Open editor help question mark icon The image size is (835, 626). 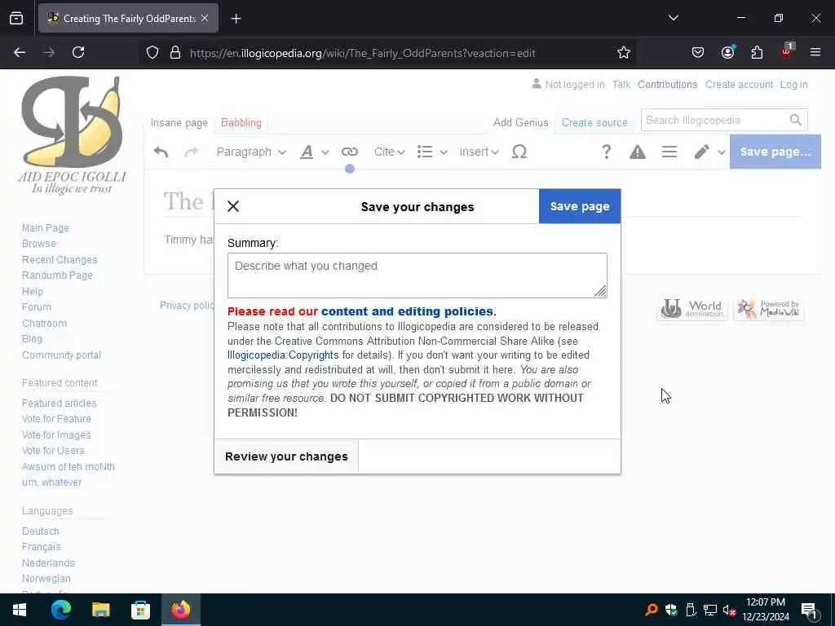(606, 152)
